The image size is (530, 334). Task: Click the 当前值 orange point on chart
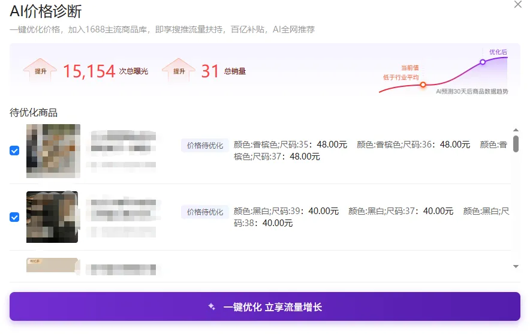pos(423,85)
